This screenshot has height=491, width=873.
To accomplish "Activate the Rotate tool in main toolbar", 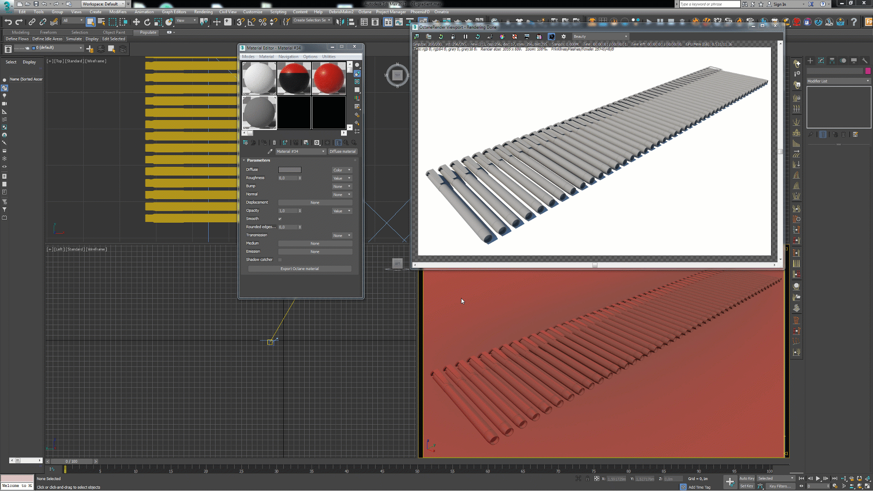I will [147, 22].
